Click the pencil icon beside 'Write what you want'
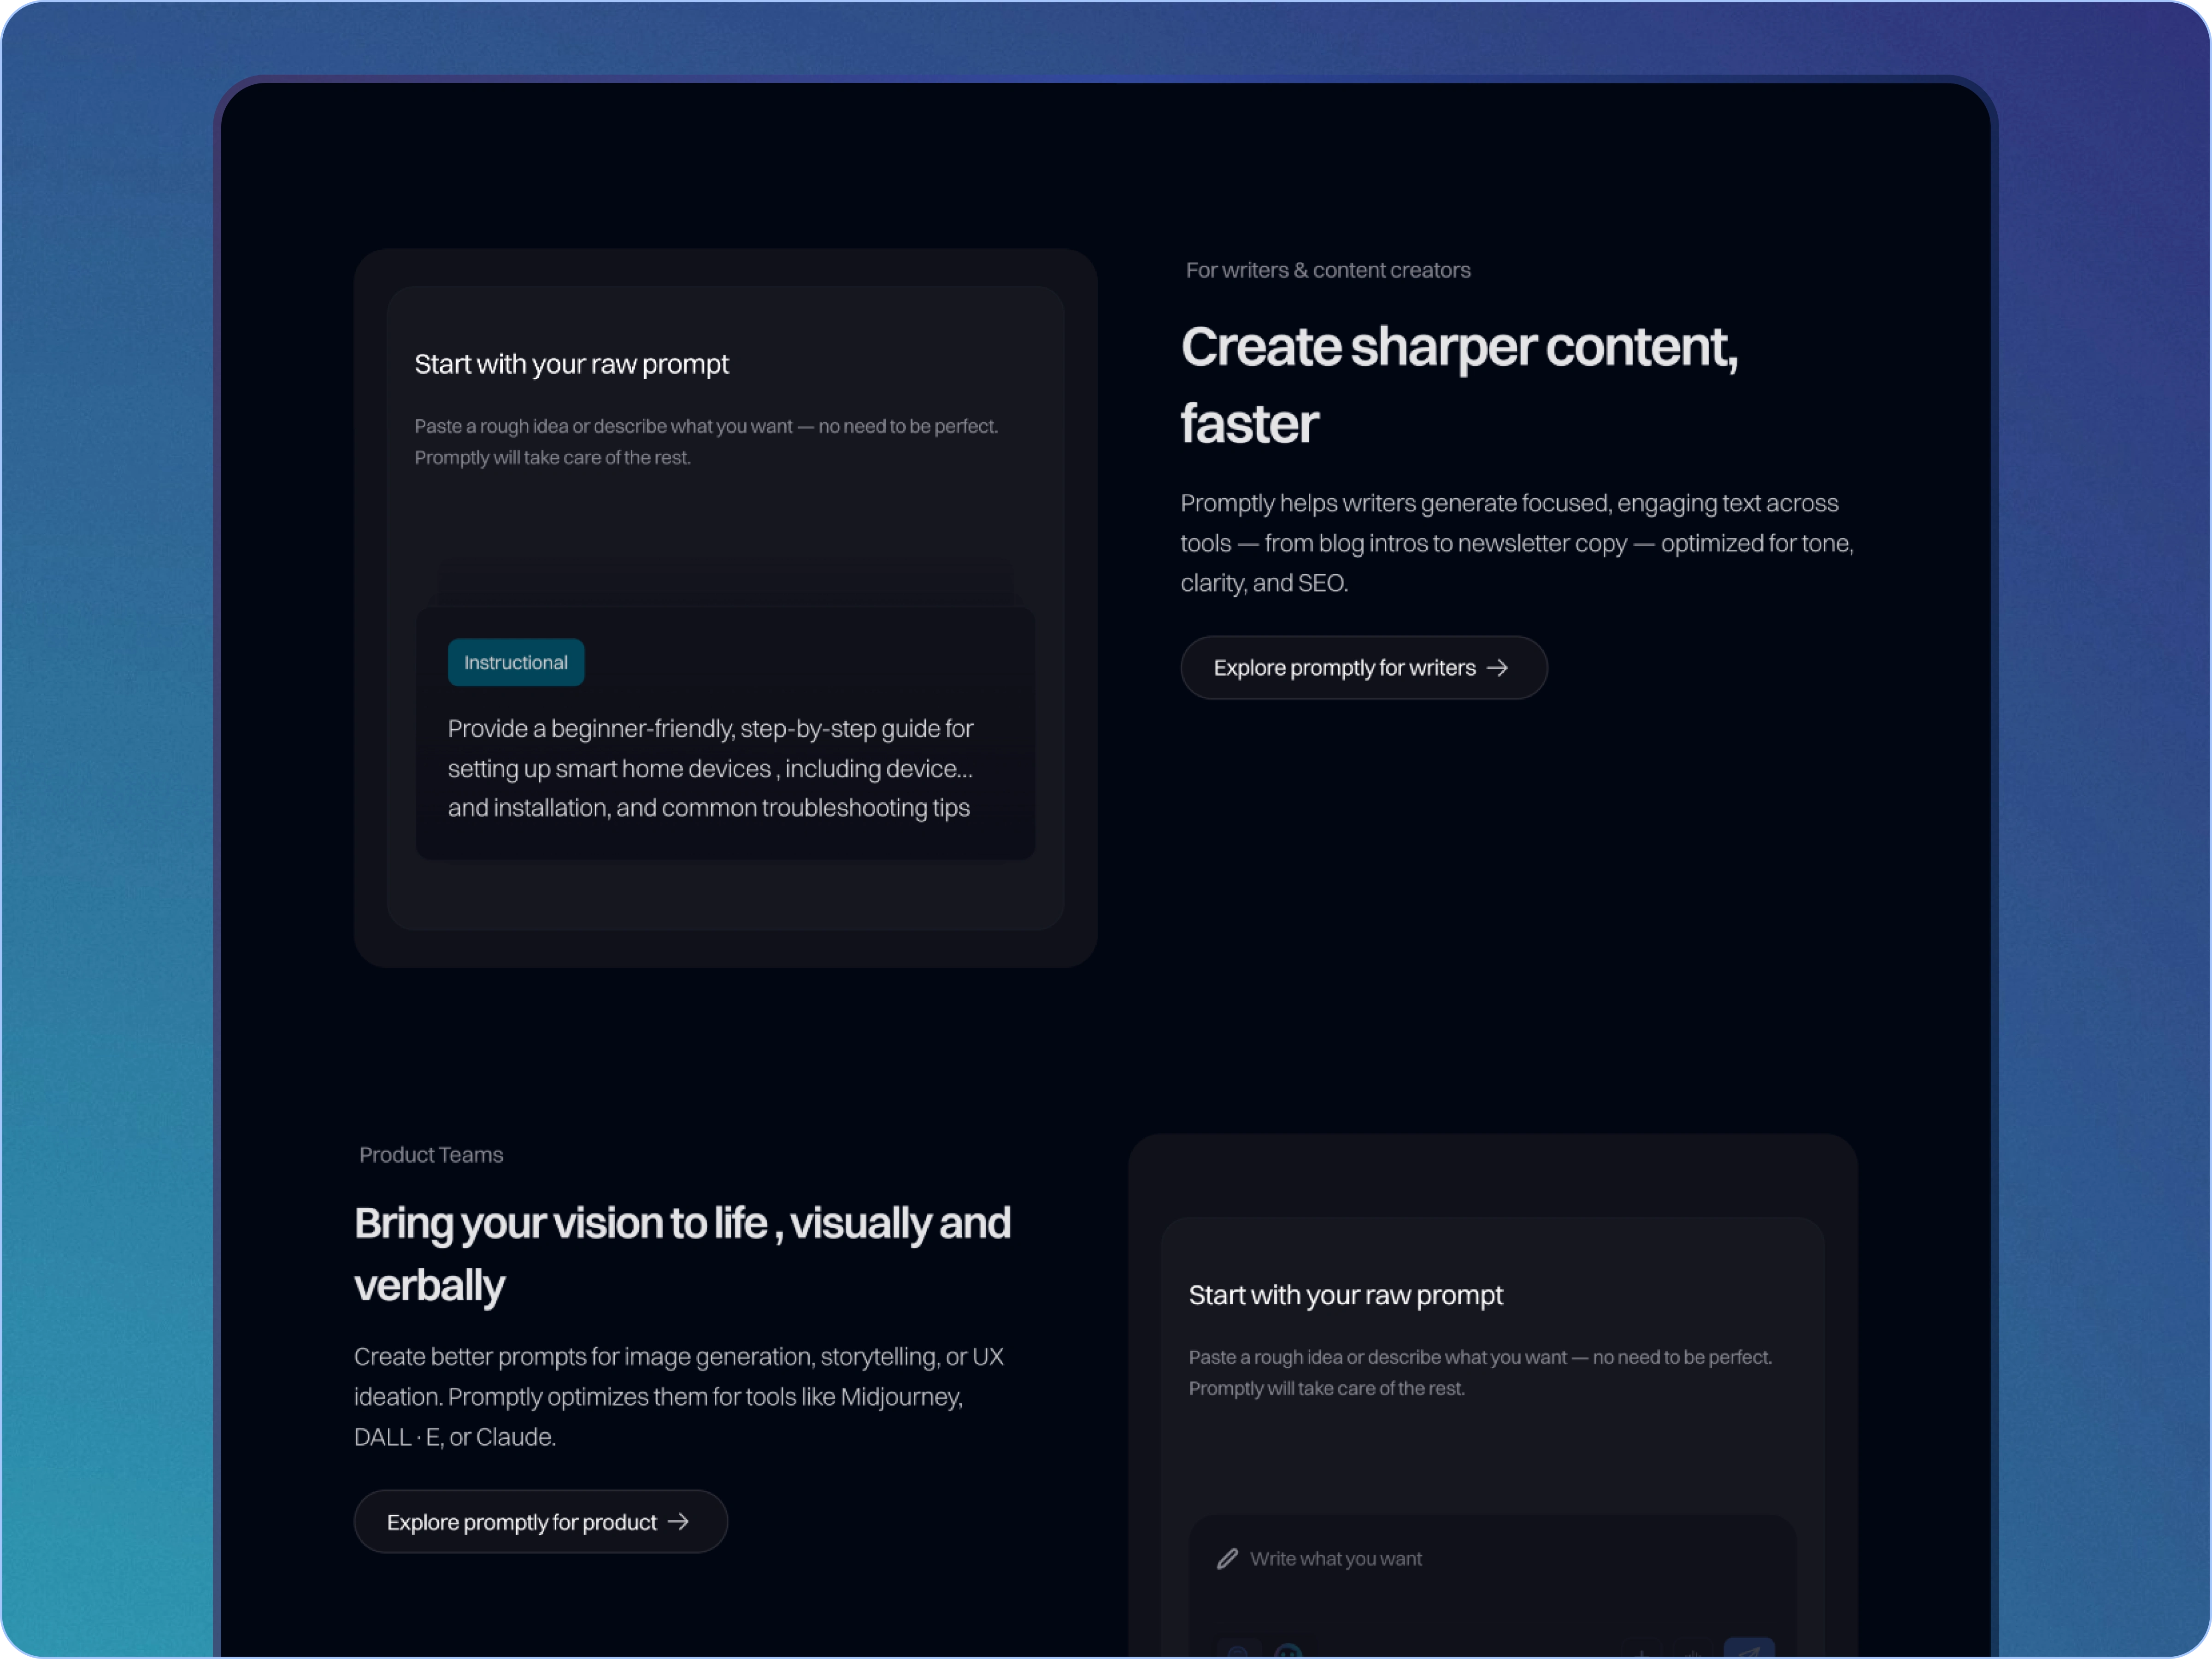Screen dimensions: 2212x1659 point(1227,1558)
